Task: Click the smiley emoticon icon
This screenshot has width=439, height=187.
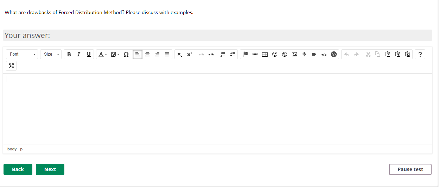Action: tap(275, 54)
